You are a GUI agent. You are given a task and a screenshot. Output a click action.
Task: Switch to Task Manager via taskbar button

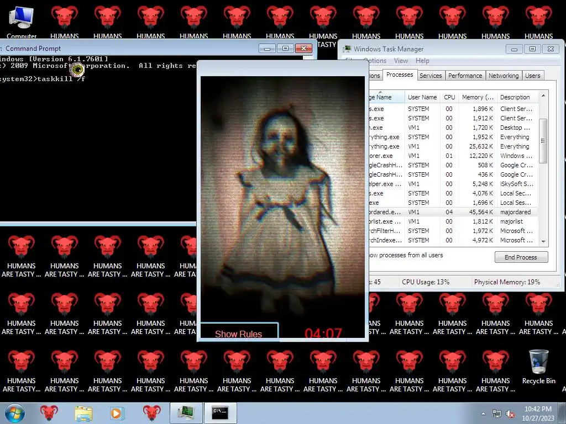(x=186, y=413)
